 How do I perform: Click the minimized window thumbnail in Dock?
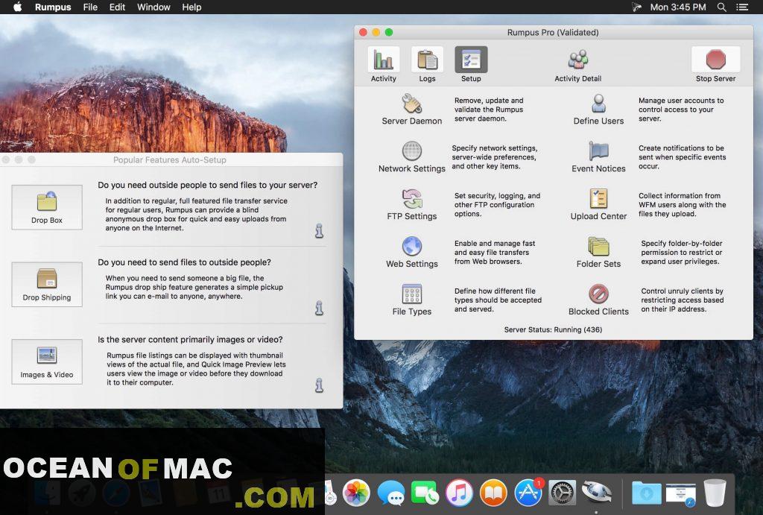coord(680,493)
